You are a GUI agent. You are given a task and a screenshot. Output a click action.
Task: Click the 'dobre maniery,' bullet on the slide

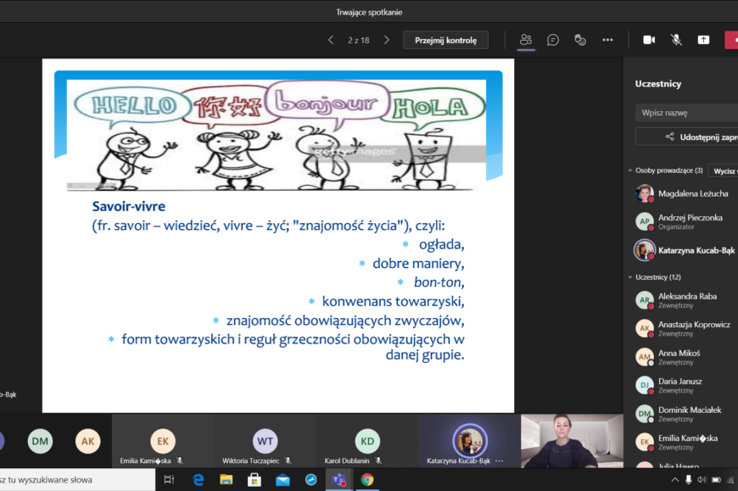click(x=418, y=264)
